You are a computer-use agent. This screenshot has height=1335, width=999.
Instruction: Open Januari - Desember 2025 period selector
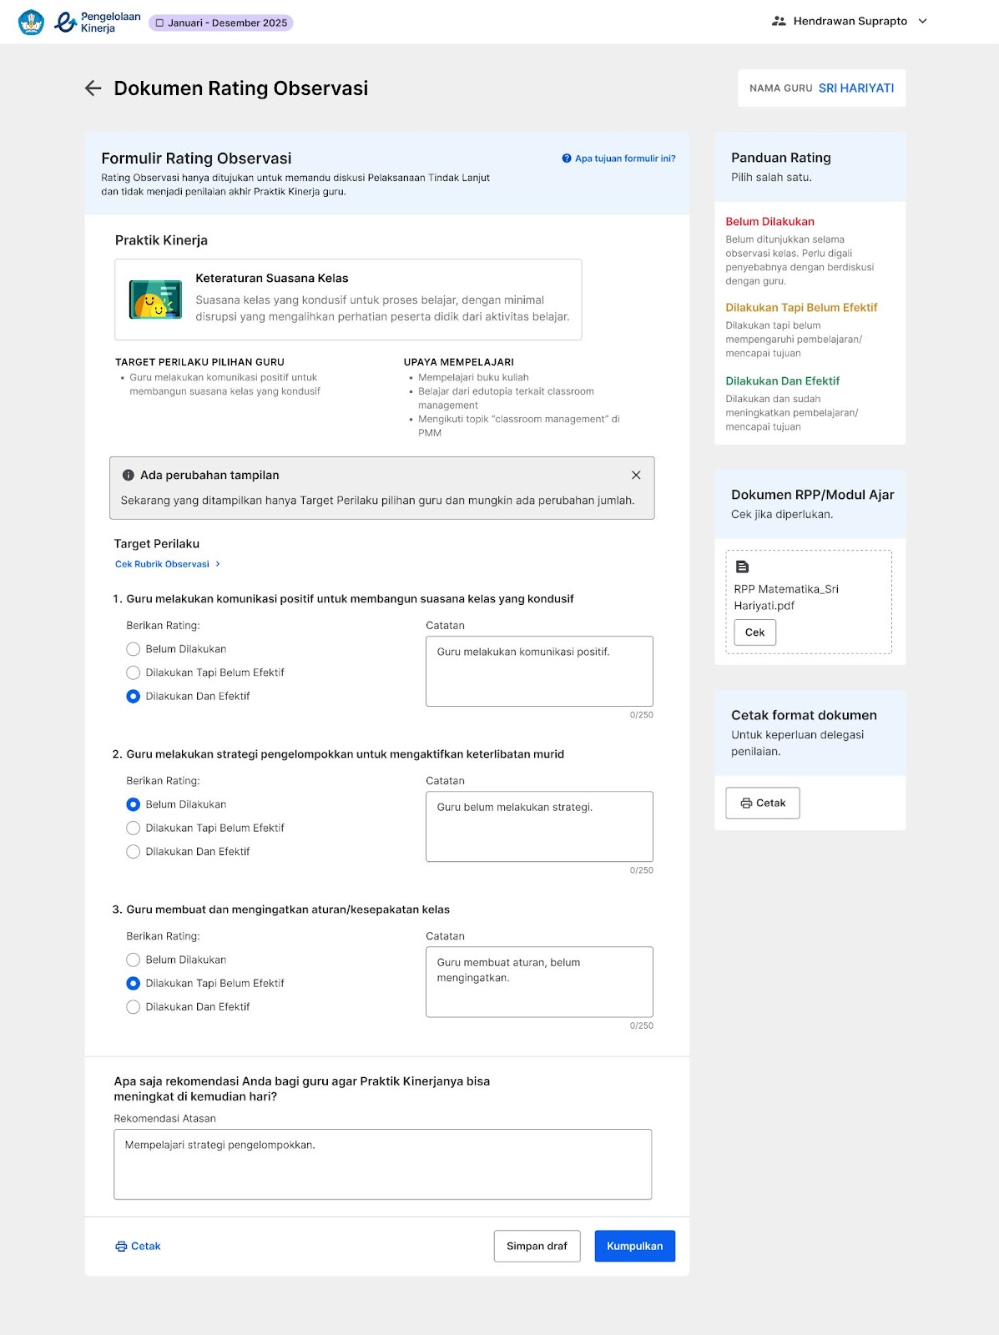(x=221, y=23)
